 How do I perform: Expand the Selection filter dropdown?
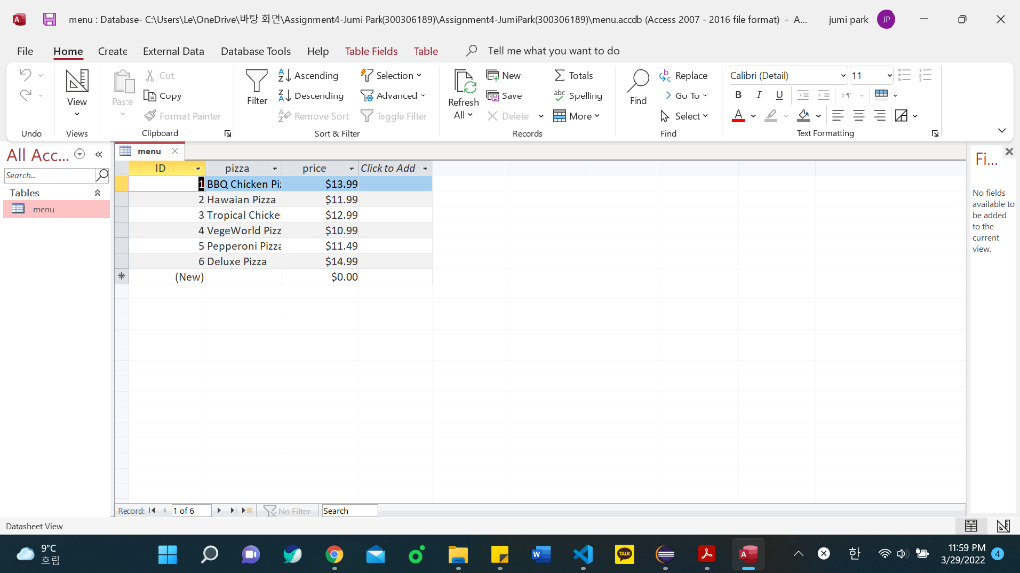pos(390,76)
